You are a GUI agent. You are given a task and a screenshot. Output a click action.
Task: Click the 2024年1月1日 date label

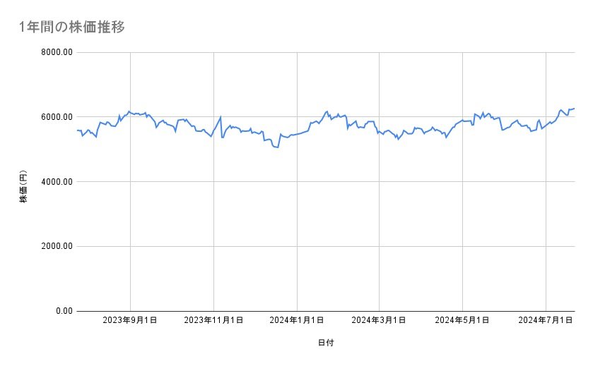pyautogui.click(x=297, y=321)
